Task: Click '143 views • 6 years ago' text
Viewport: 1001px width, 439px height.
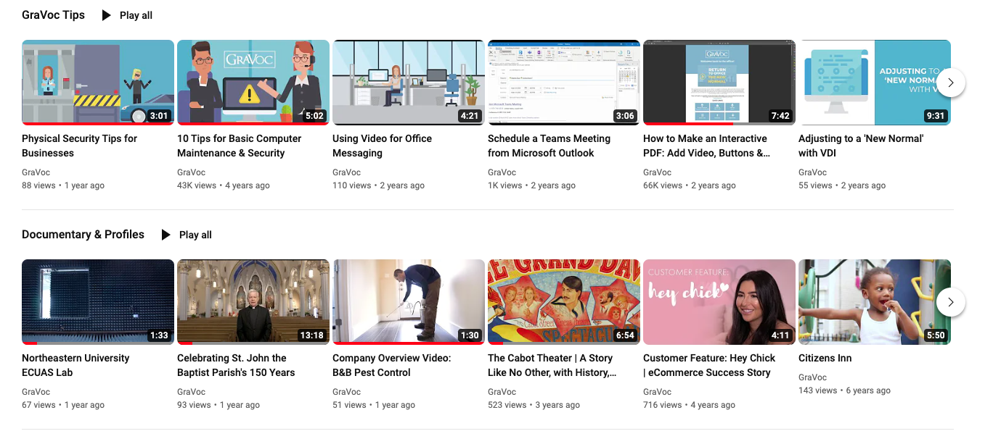Action: coord(844,390)
